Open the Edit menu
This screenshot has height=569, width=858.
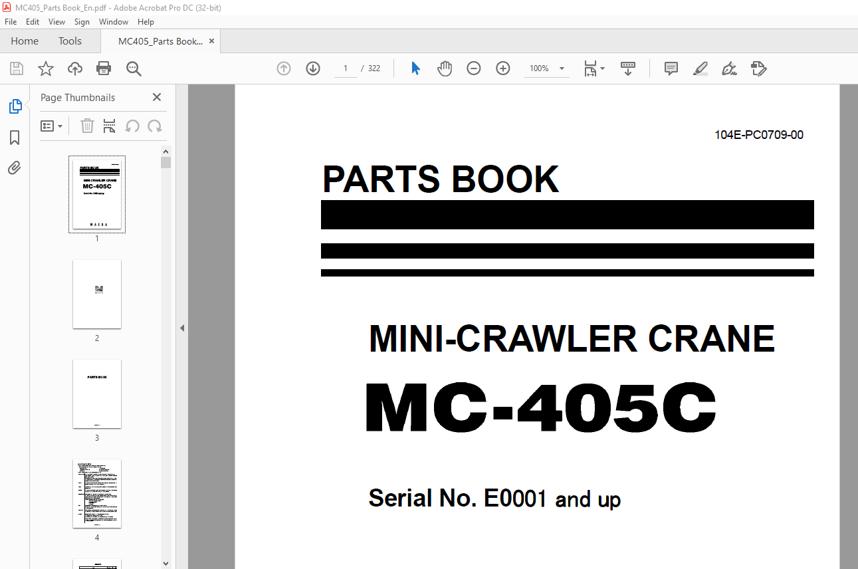tap(33, 22)
